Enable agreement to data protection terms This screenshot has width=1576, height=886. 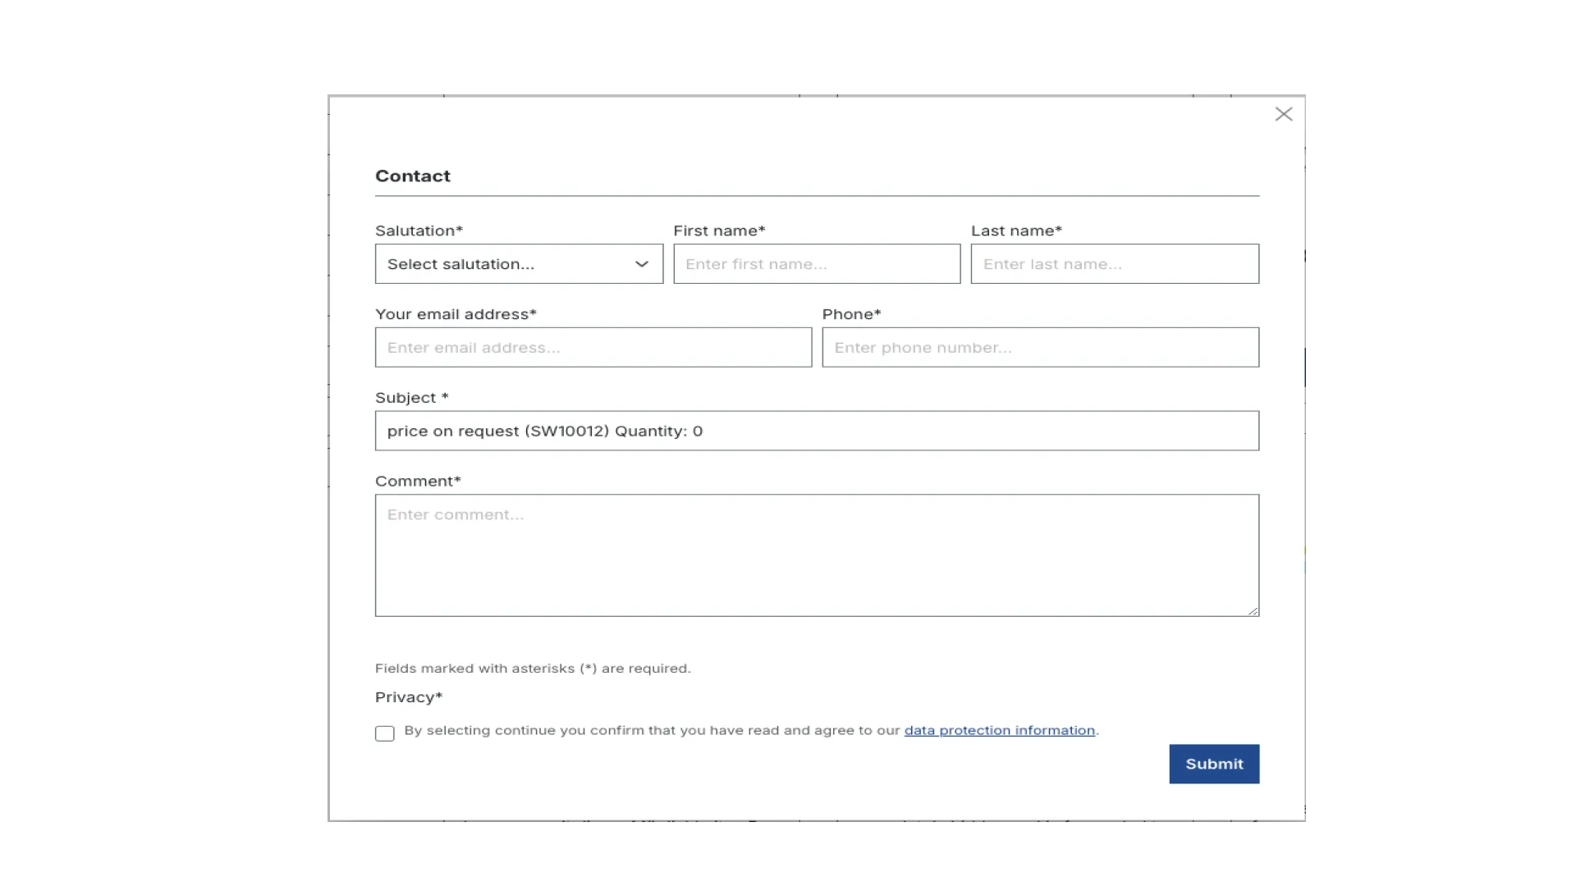(384, 733)
